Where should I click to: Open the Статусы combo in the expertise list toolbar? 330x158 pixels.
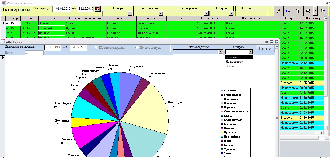pyautogui.click(x=231, y=13)
